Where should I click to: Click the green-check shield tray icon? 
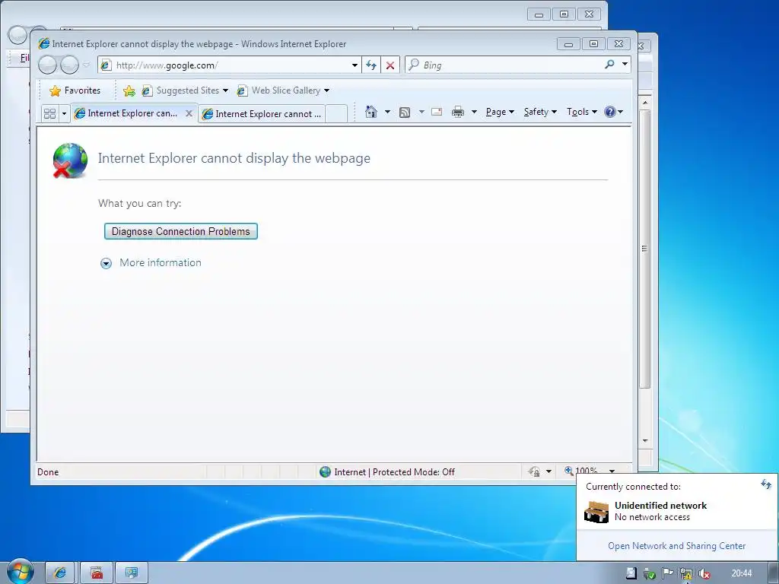[x=649, y=573]
